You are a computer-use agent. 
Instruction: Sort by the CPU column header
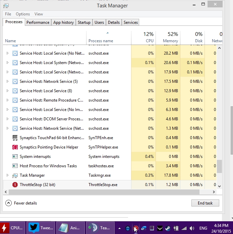143,38
